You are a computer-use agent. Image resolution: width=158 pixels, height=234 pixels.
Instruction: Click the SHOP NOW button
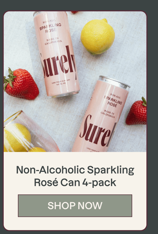click(75, 205)
